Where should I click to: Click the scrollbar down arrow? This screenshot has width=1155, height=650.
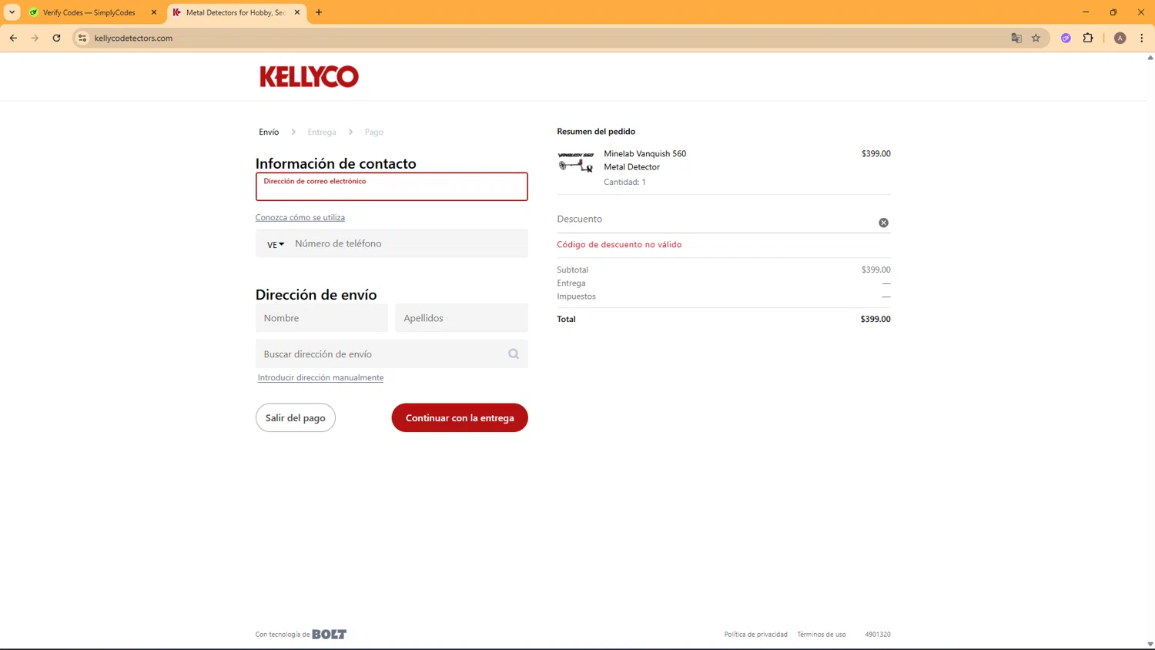1150,645
